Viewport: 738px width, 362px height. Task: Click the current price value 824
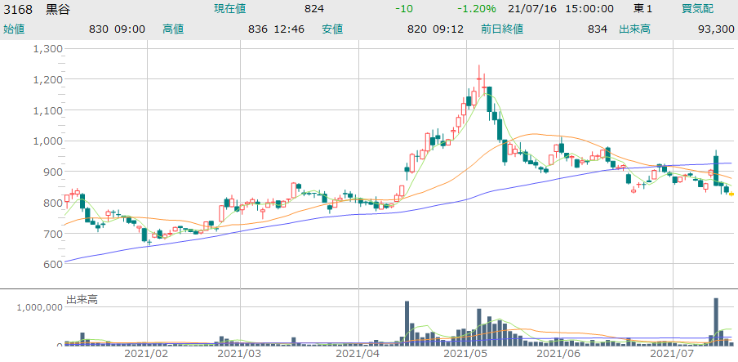pos(313,9)
